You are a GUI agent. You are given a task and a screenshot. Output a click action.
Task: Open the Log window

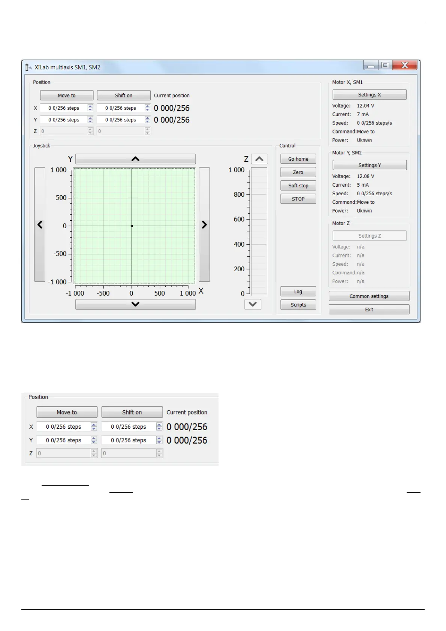[x=298, y=292]
